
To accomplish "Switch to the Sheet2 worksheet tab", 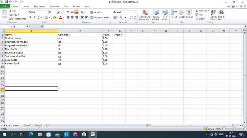I will pos(28,126).
